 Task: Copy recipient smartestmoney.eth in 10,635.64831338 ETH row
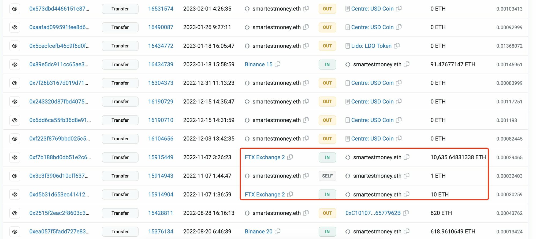(407, 157)
